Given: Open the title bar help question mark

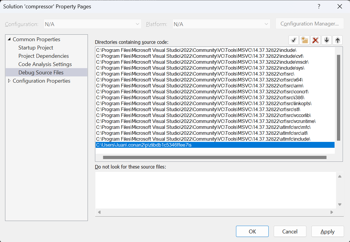Looking at the screenshot, I should (319, 6).
